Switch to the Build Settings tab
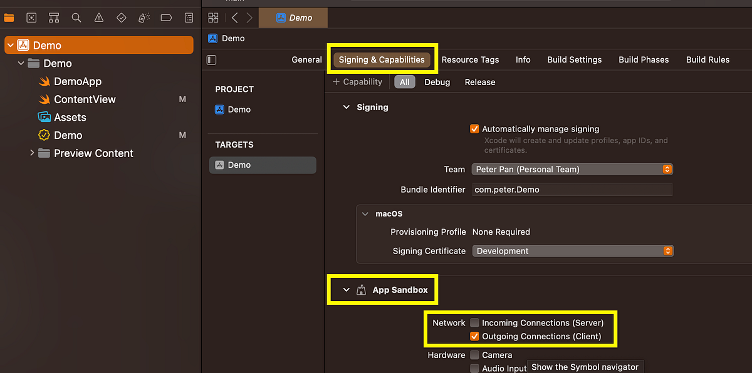 point(574,59)
